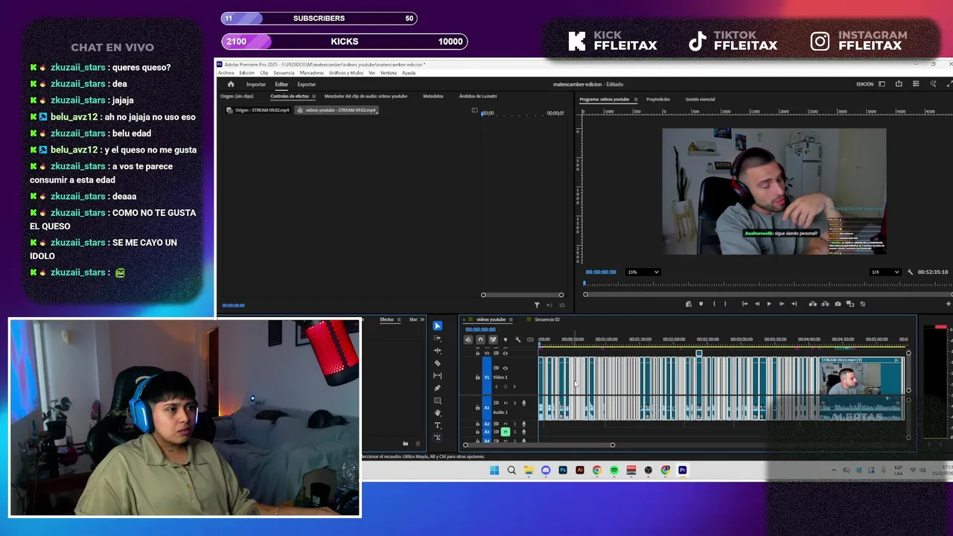The height and width of the screenshot is (536, 953).
Task: Add a marker in the timeline
Action: pos(506,339)
